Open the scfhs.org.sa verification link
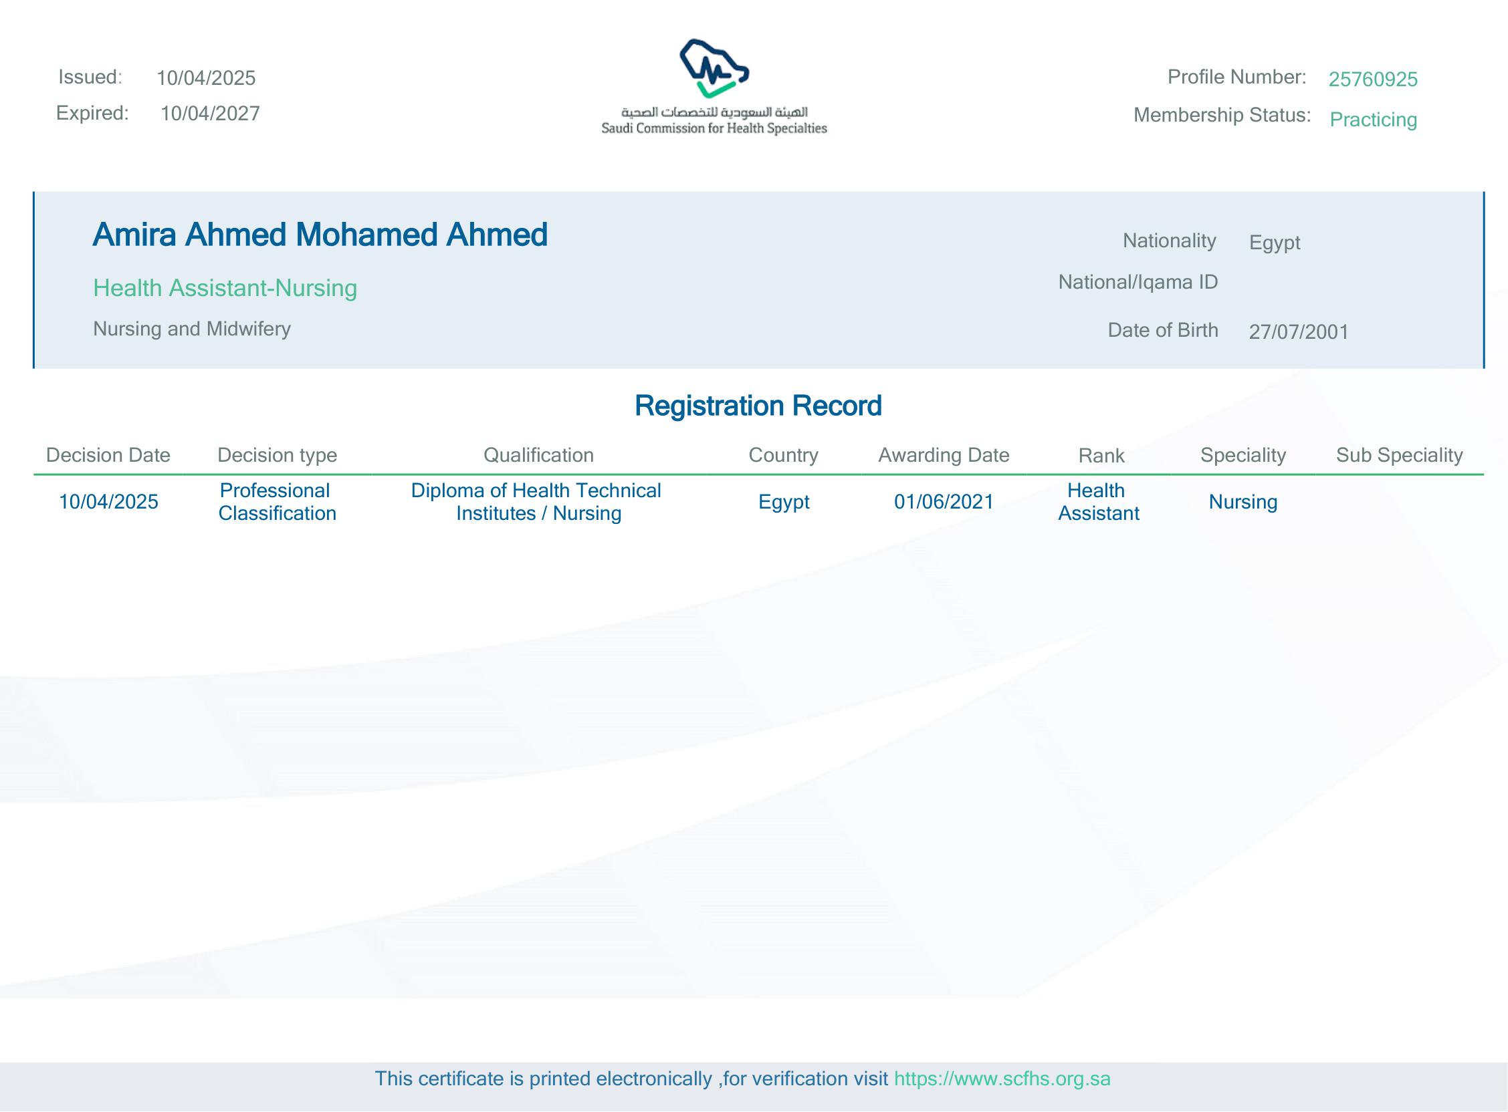 pos(1002,1079)
